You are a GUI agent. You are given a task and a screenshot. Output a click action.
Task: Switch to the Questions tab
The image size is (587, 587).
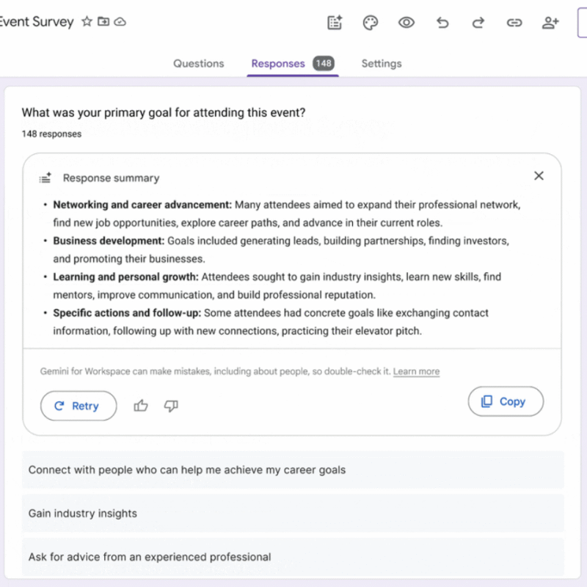click(198, 64)
